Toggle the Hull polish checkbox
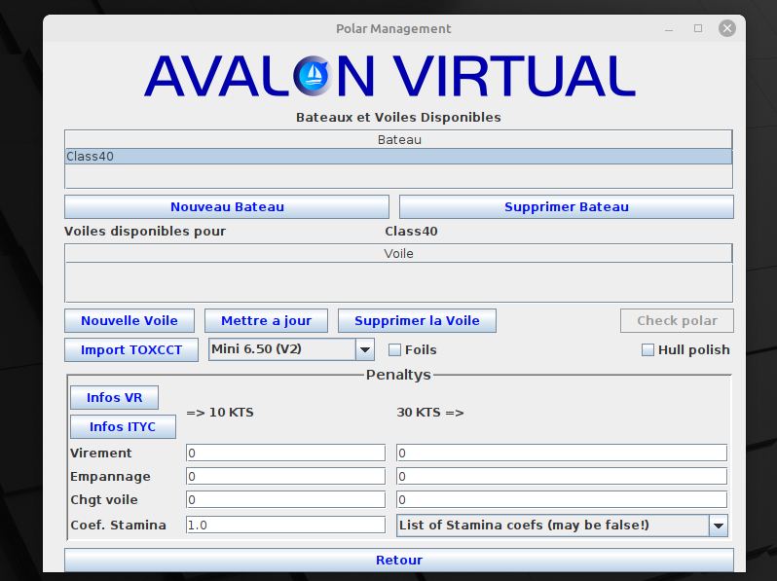 click(647, 350)
